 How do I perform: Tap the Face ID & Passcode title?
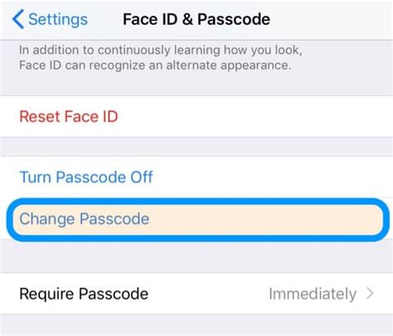196,19
